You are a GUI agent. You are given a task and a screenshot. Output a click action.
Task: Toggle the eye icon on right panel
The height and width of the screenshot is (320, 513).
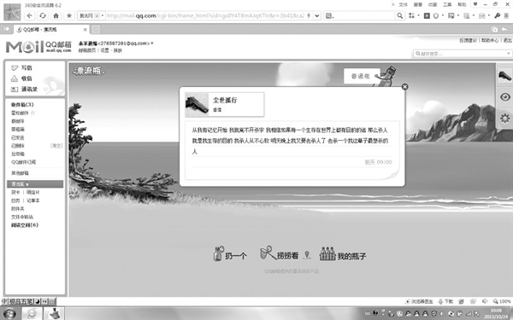coord(504,97)
